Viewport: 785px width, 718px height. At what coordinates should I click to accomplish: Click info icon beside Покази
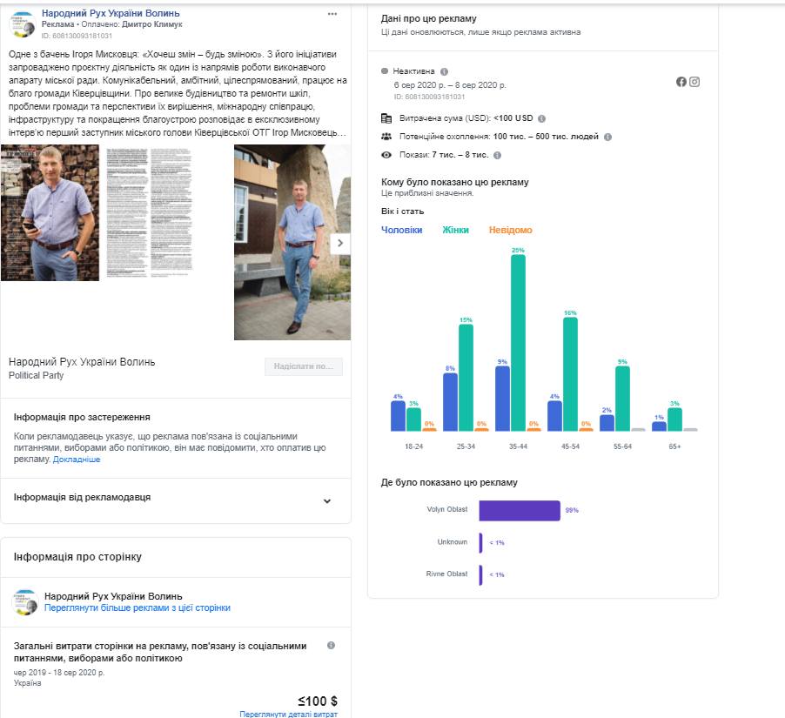tap(497, 155)
